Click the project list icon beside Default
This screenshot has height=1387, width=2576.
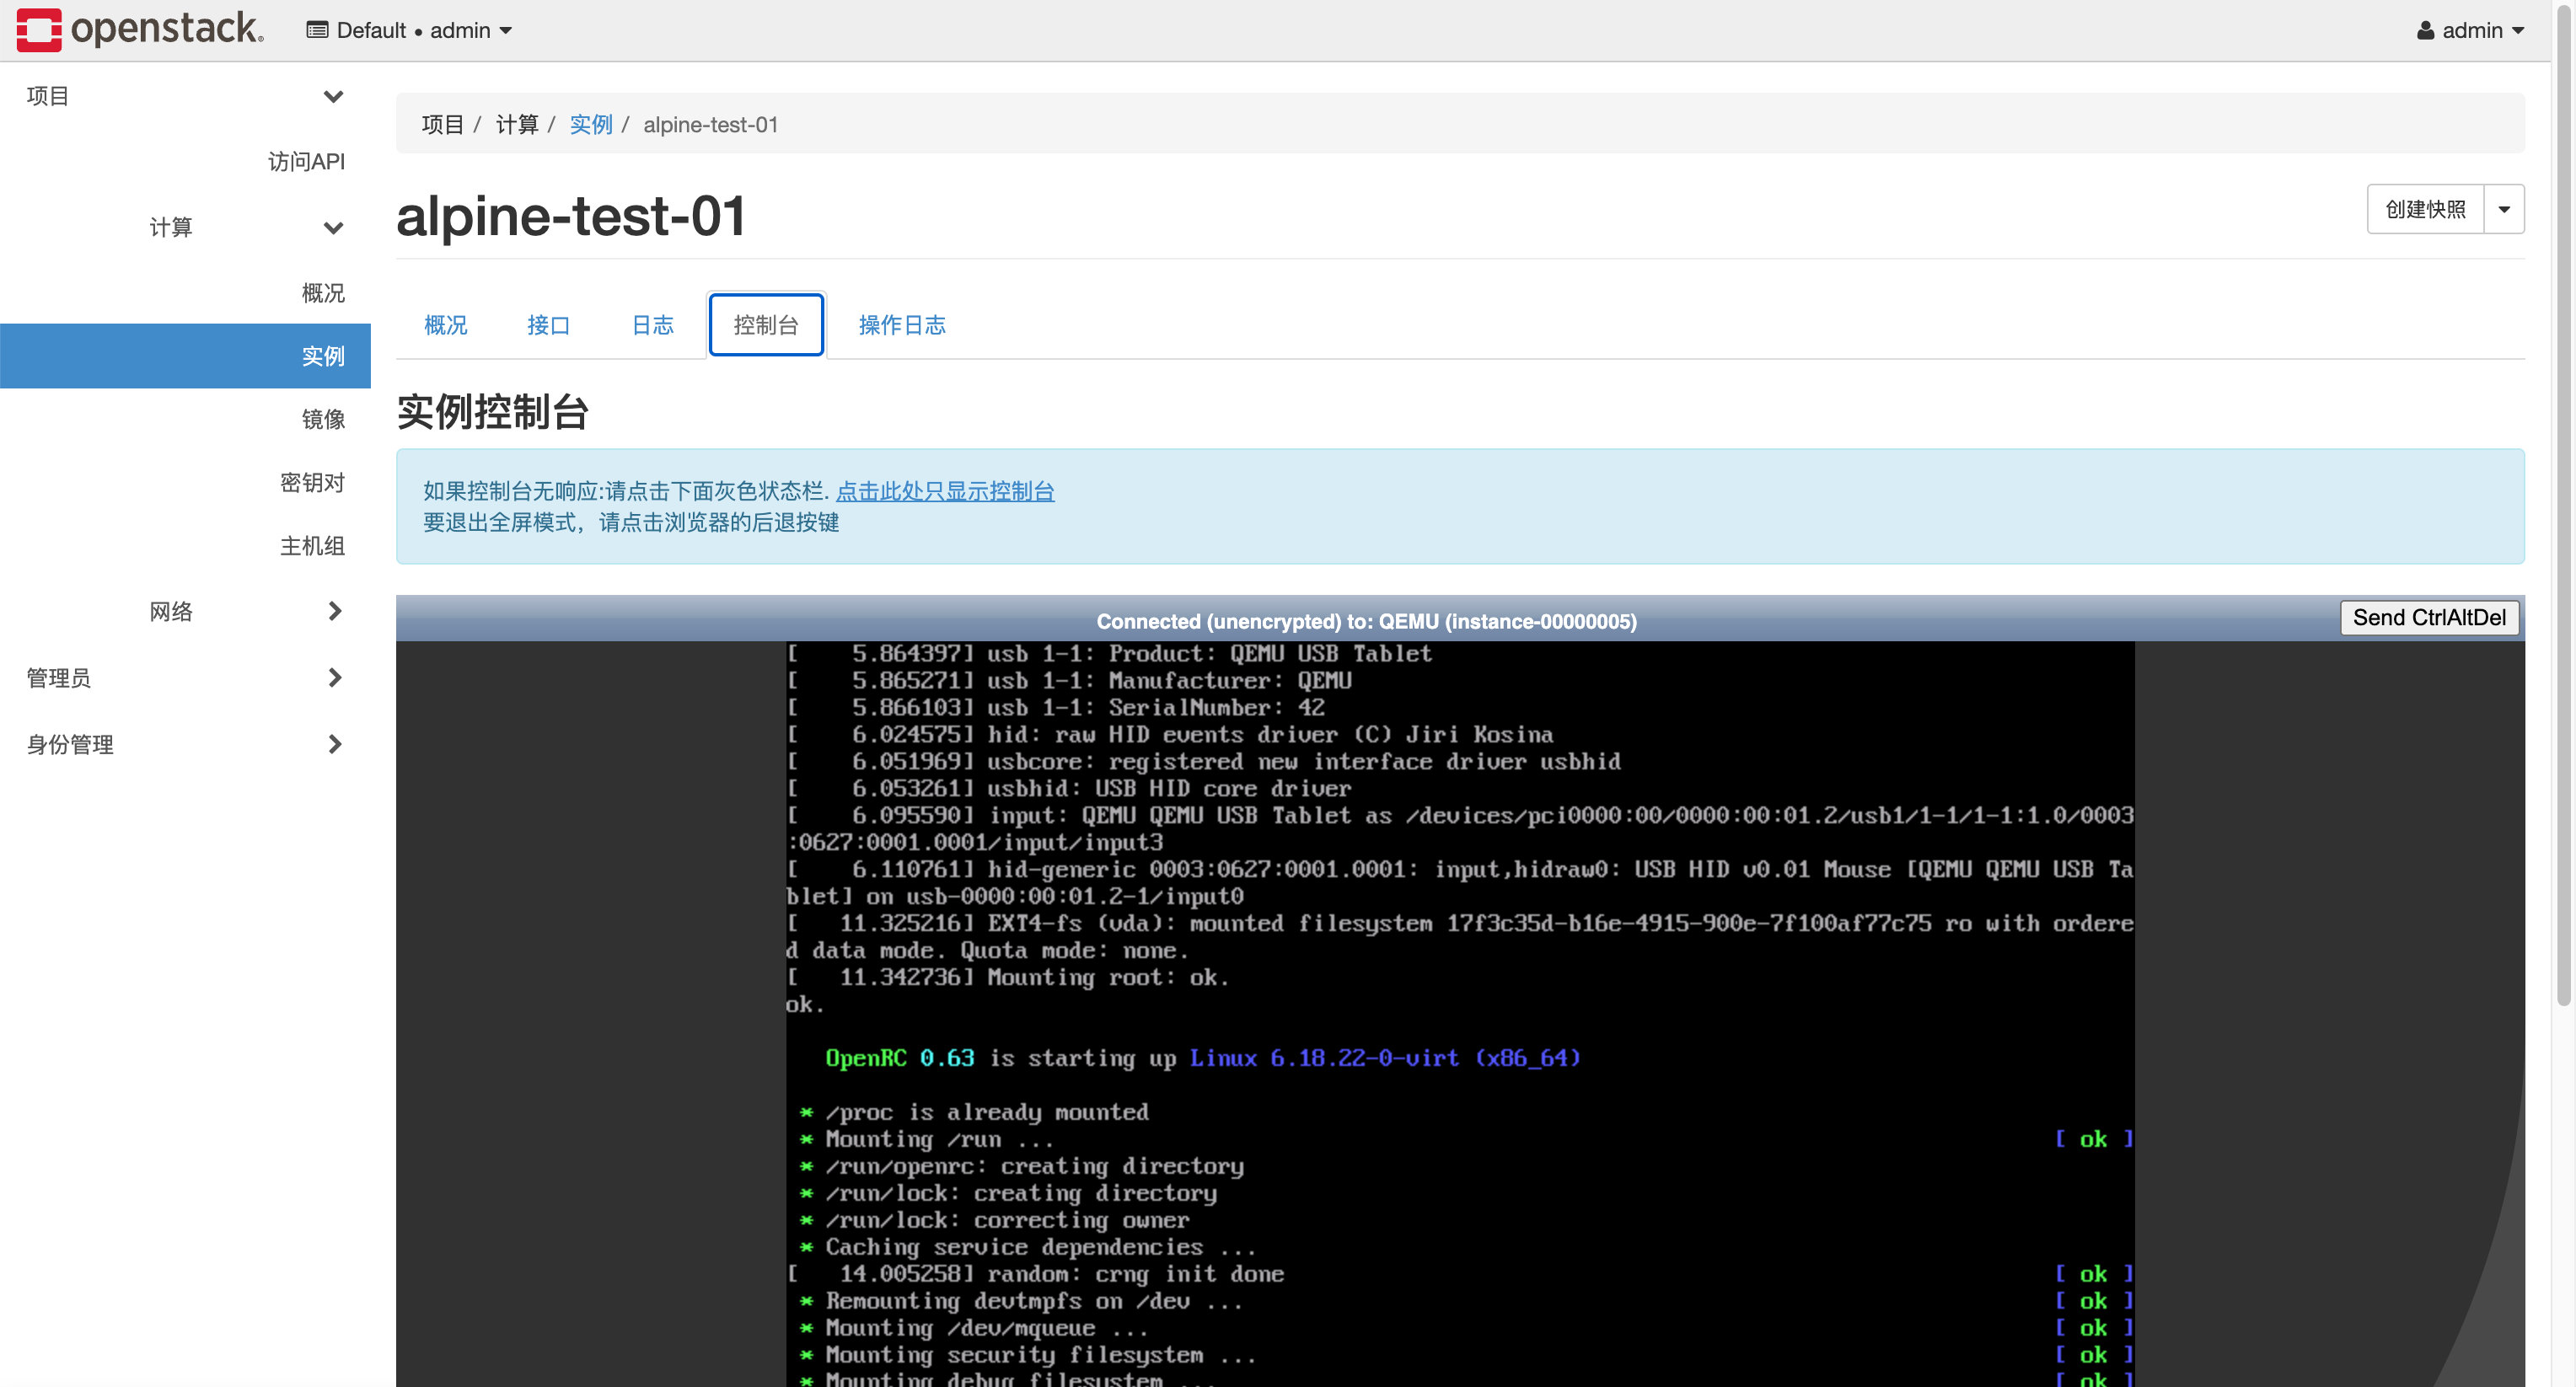317,30
